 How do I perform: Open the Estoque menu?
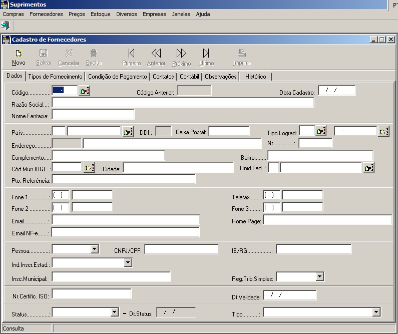[x=100, y=14]
